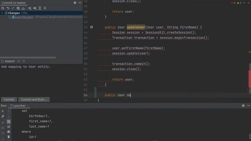251x141 pixels.
Task: Click the updateUser method name
Action: [x=136, y=27]
